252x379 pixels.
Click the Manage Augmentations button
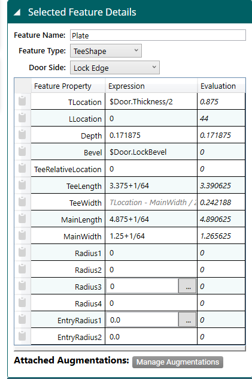[178, 362]
